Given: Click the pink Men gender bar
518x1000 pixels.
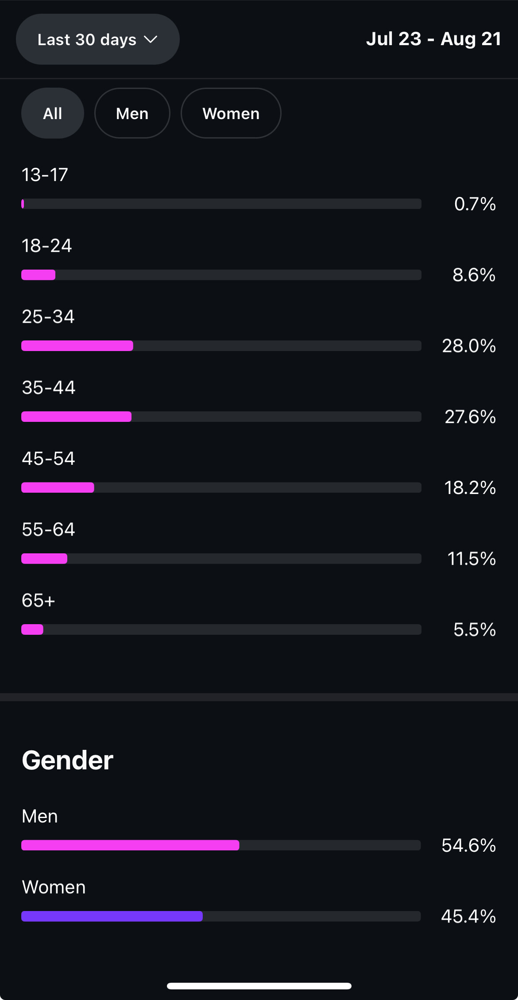Looking at the screenshot, I should (131, 845).
